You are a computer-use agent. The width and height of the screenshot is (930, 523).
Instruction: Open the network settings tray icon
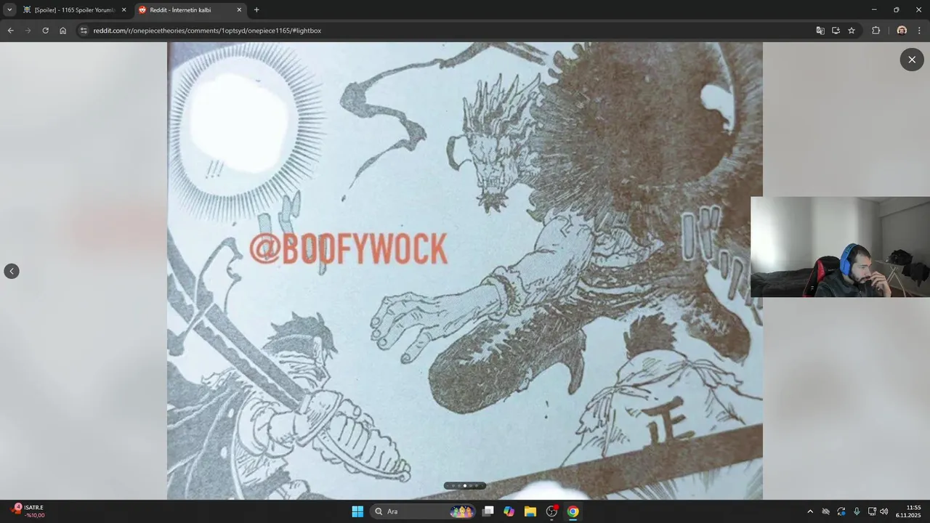[872, 511]
